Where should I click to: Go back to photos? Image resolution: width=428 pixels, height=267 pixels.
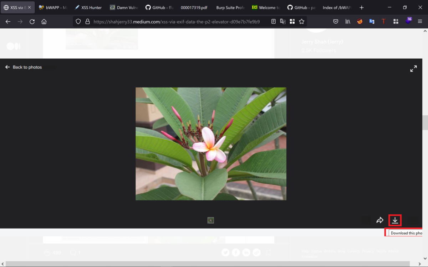(x=24, y=67)
